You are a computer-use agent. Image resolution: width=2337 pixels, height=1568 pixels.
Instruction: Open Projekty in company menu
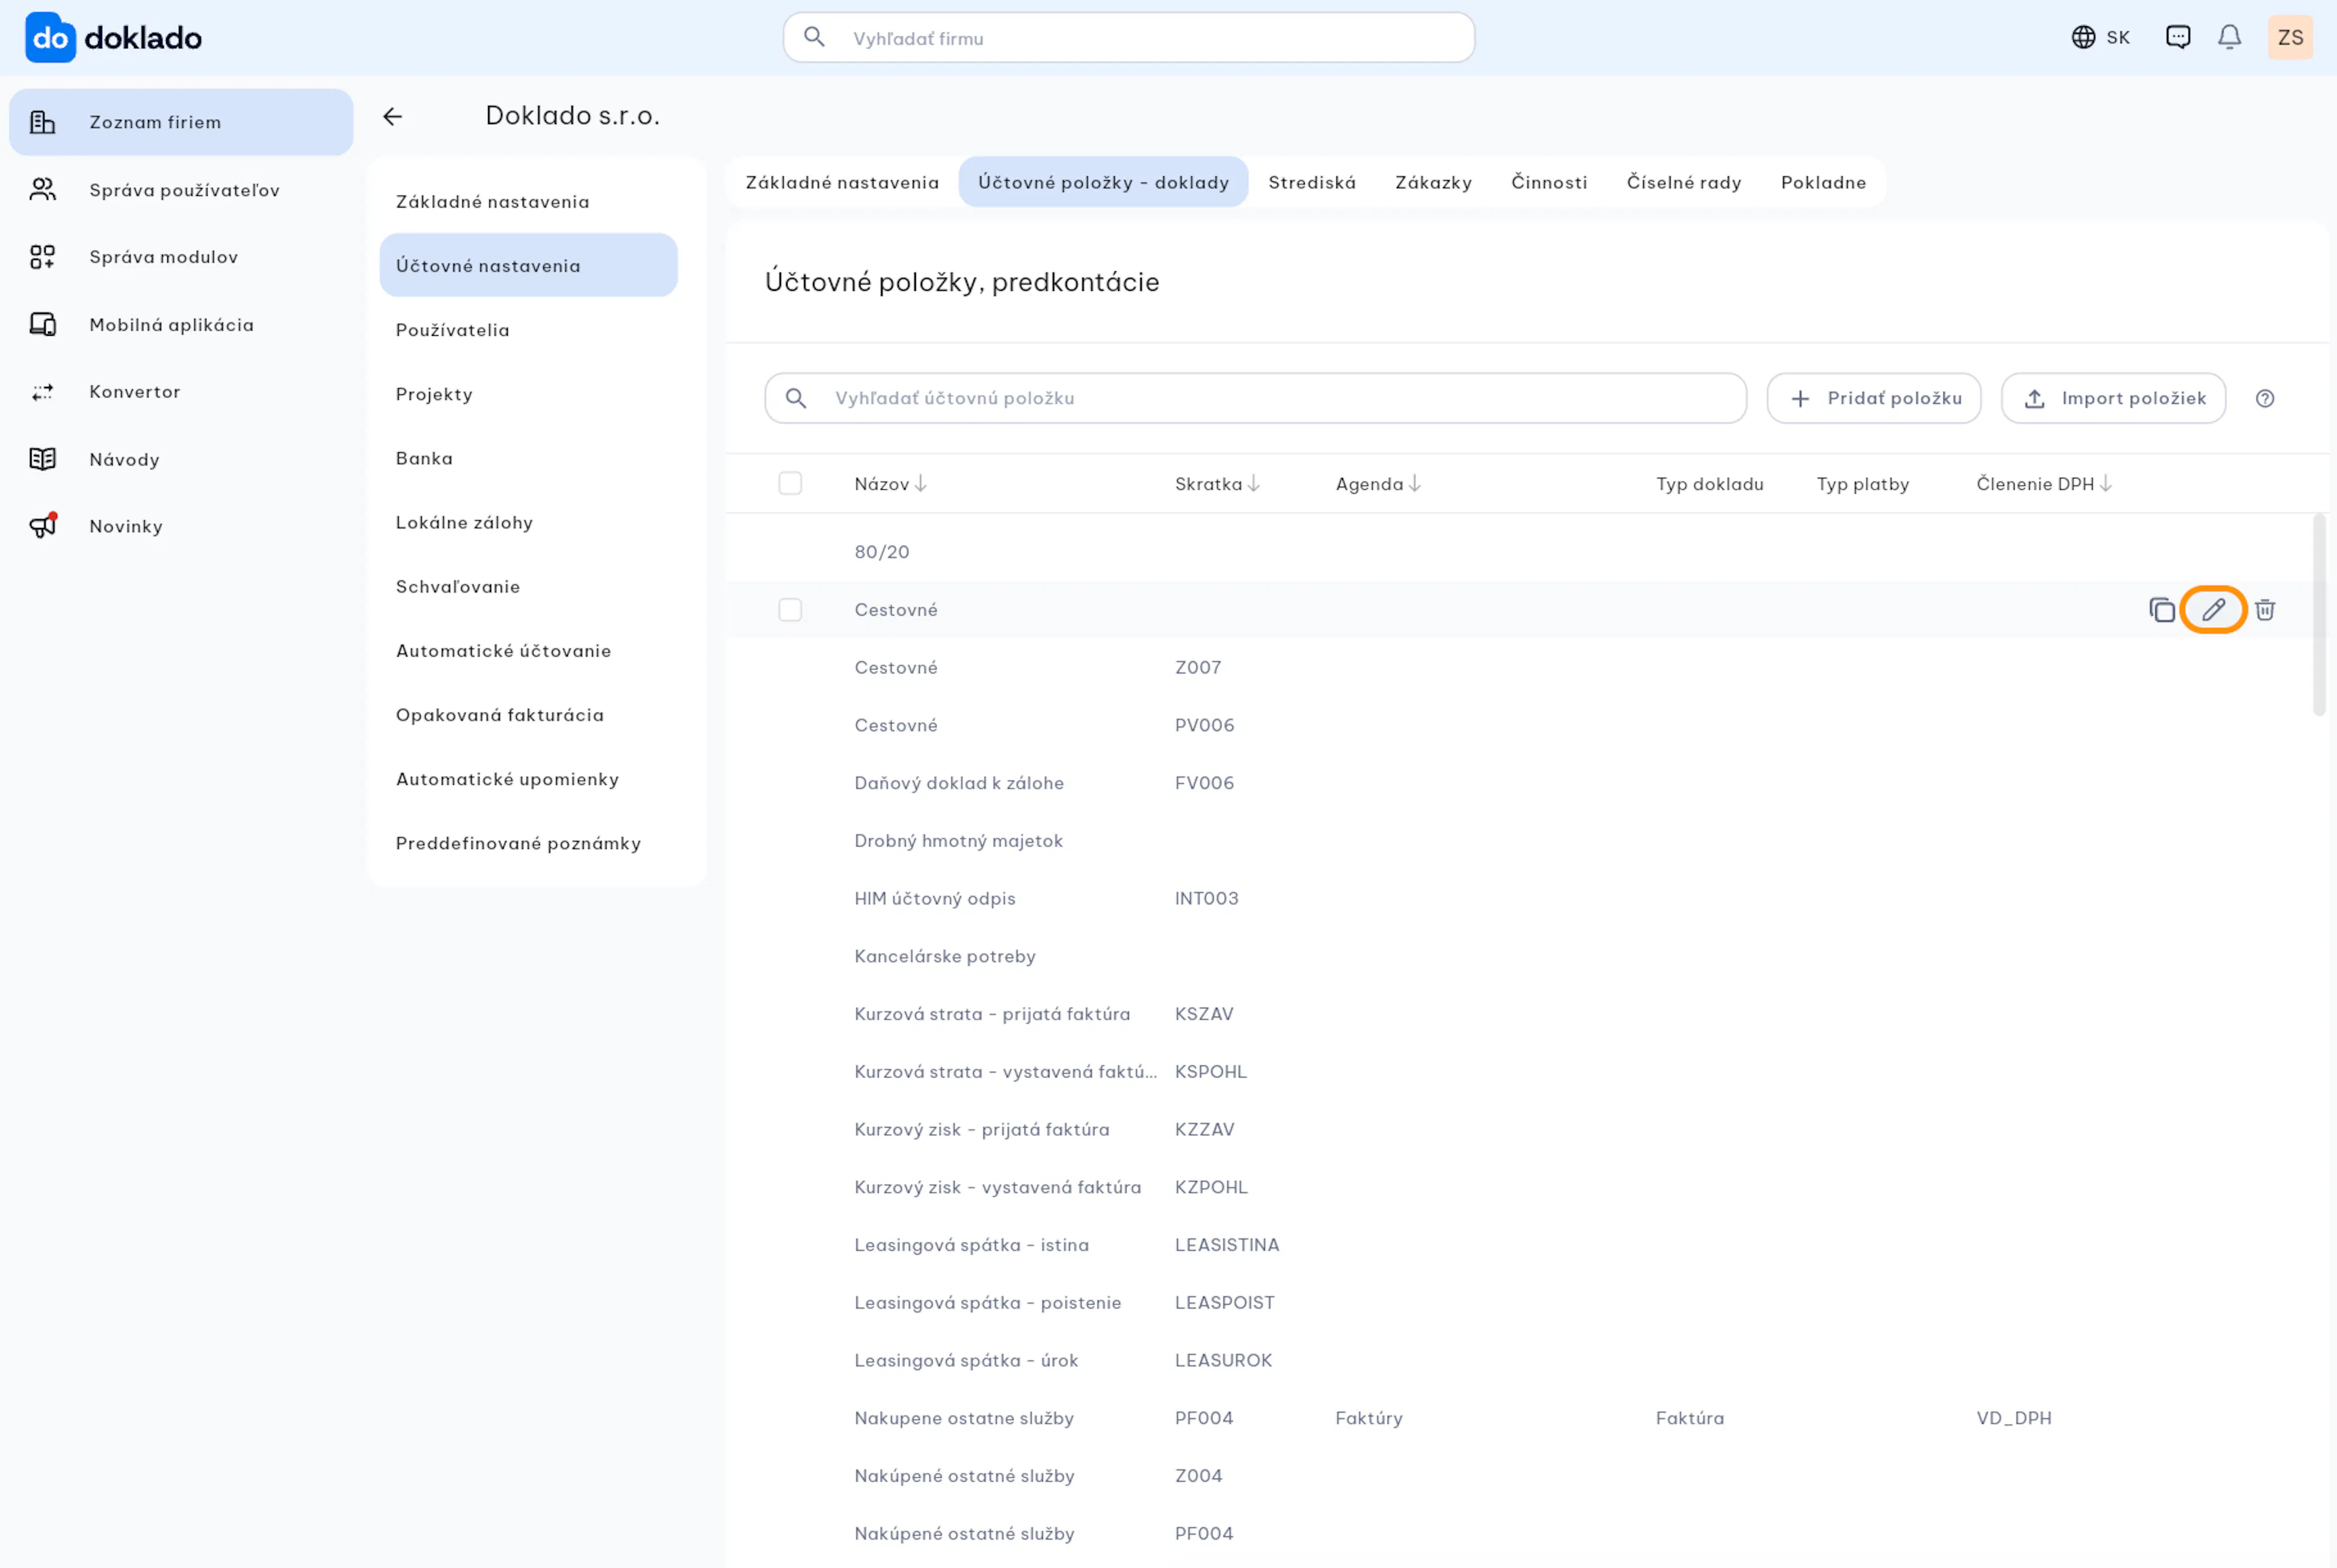click(x=528, y=394)
